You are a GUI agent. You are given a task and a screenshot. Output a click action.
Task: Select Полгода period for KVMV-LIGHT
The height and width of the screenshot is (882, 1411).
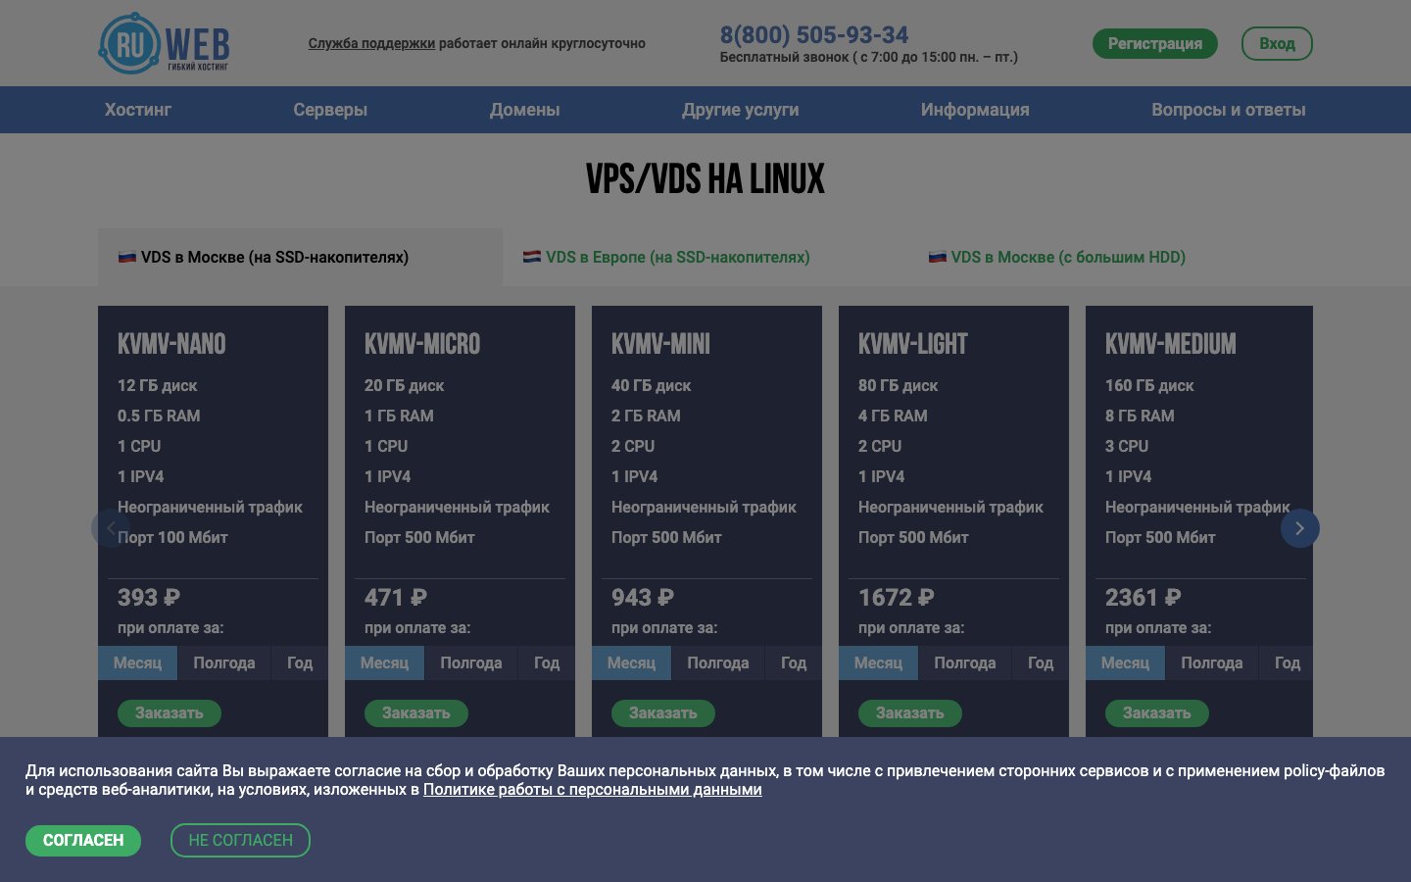click(x=965, y=663)
